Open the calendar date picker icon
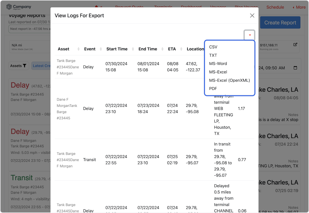 (x=295, y=68)
